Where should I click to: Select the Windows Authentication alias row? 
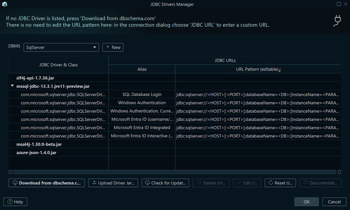(x=142, y=103)
